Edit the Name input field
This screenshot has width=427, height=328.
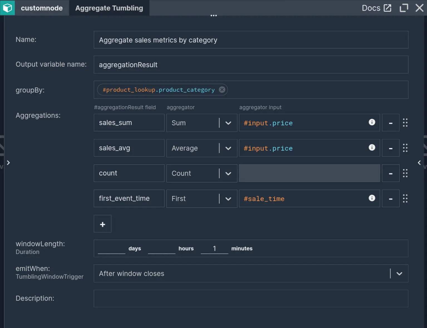point(251,40)
